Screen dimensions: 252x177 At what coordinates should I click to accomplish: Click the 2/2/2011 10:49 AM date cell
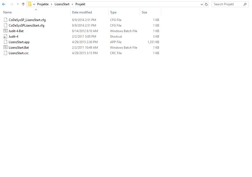(85, 48)
